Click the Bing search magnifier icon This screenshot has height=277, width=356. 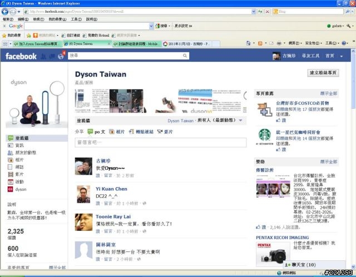(348, 11)
